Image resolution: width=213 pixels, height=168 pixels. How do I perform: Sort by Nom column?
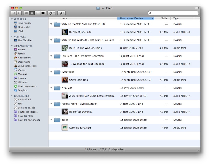pos(83,18)
